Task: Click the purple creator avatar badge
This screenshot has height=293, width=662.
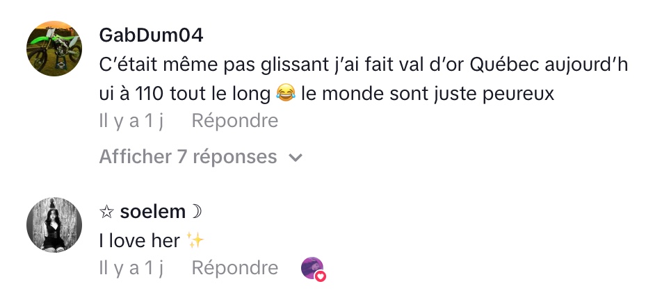Action: tap(312, 267)
